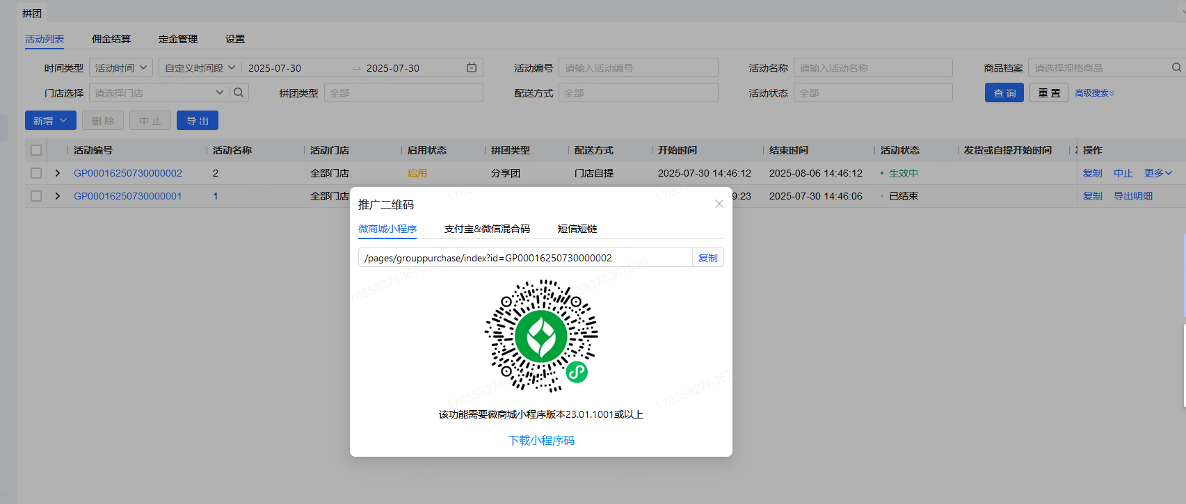The image size is (1186, 504).
Task: Open the 设置 tab
Action: tap(235, 39)
